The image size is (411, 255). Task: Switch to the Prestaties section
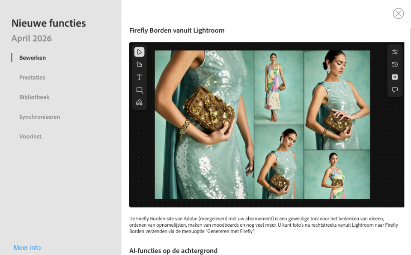point(32,78)
